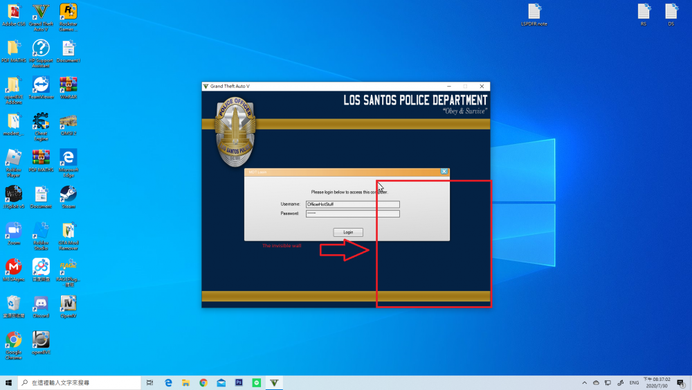Launch OpenIV from the desktop
The image size is (692, 390).
click(x=69, y=307)
